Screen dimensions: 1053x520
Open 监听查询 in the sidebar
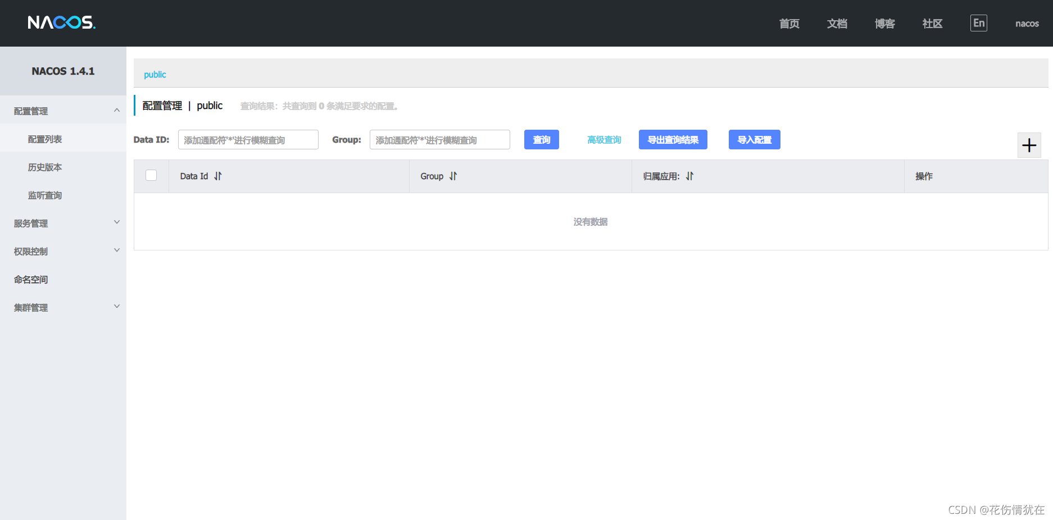(44, 195)
